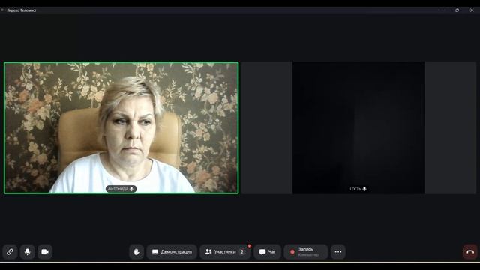The image size is (480, 270).
Task: Raise hand with the hand icon
Action: (136, 252)
